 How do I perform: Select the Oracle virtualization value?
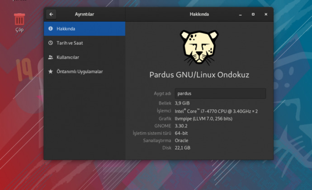point(181,140)
